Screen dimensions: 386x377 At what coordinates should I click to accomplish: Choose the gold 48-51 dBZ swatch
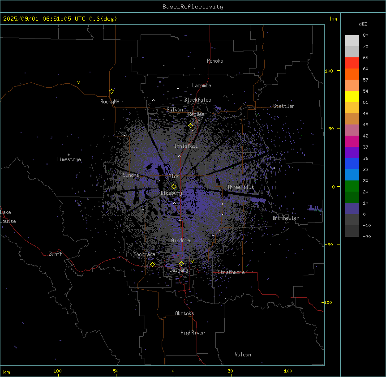352,108
